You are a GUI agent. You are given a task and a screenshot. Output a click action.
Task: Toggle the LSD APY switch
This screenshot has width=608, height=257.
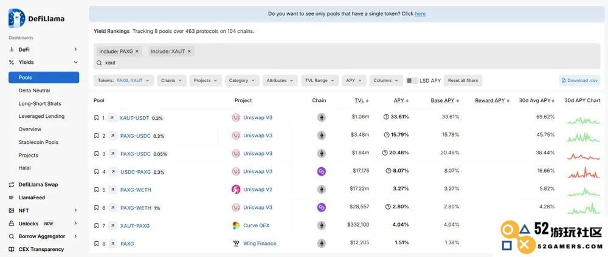412,81
